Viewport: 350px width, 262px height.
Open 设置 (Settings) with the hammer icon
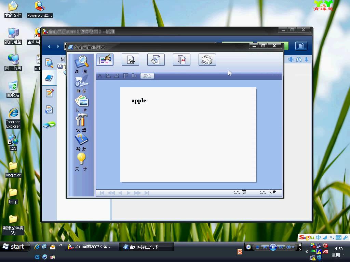tap(81, 123)
